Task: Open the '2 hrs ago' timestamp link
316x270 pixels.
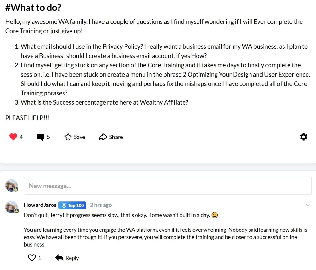Action: (x=101, y=205)
